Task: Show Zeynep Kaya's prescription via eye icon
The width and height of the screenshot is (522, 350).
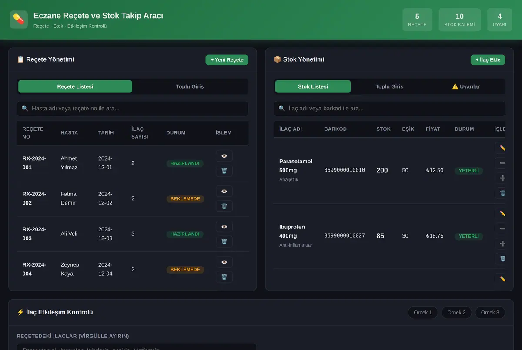Action: (224, 262)
